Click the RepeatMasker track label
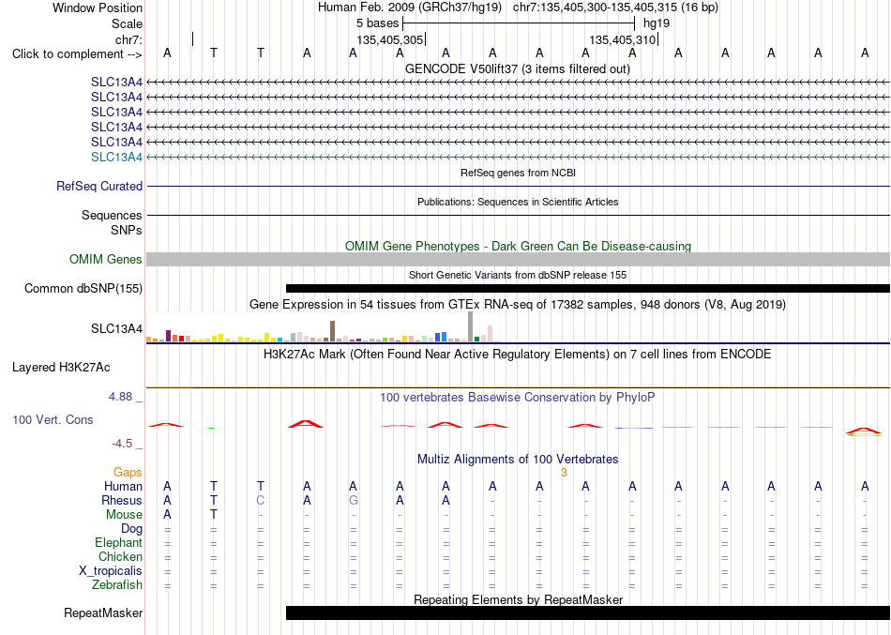The height and width of the screenshot is (635, 891). tap(103, 612)
